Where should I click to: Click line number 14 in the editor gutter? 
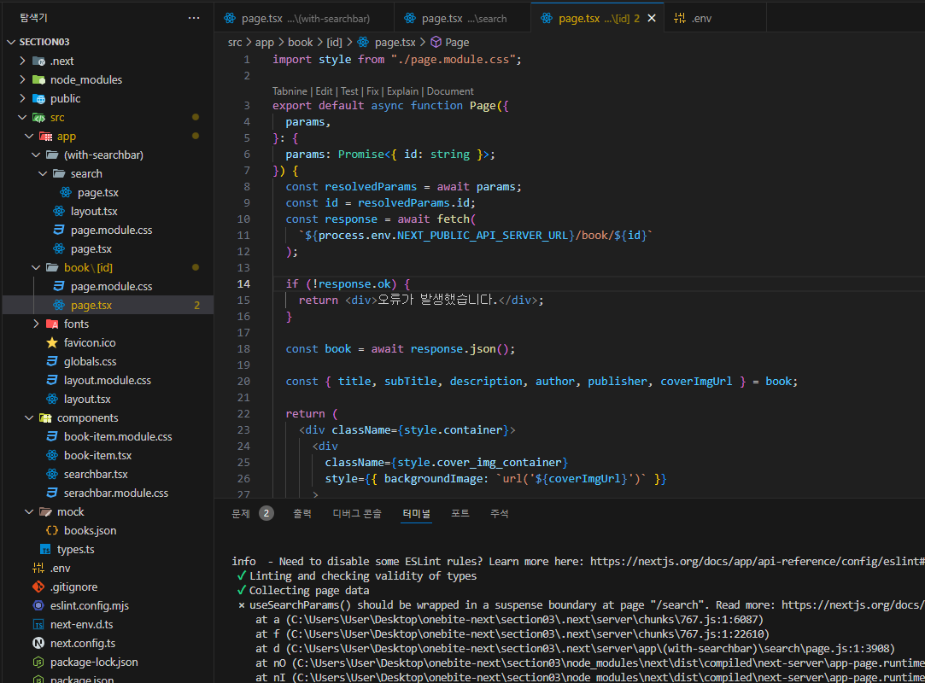243,283
